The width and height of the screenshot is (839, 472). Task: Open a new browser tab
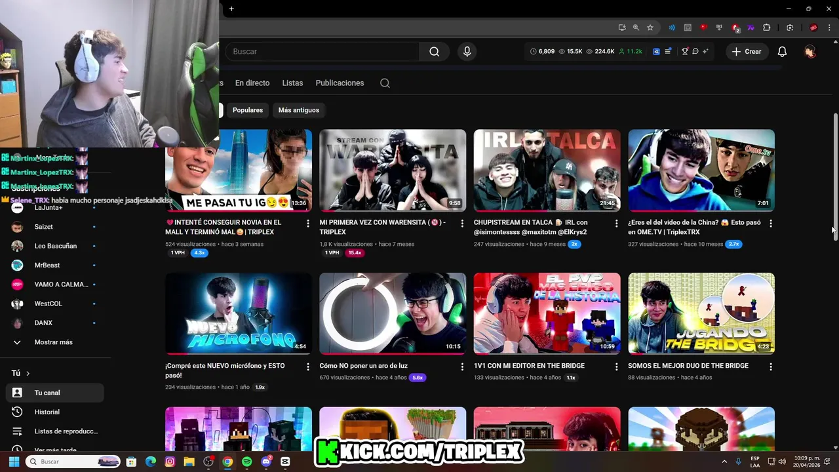click(231, 9)
